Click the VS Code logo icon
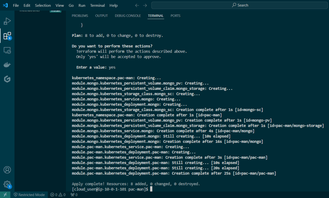329x198 pixels. [x=5, y=5]
